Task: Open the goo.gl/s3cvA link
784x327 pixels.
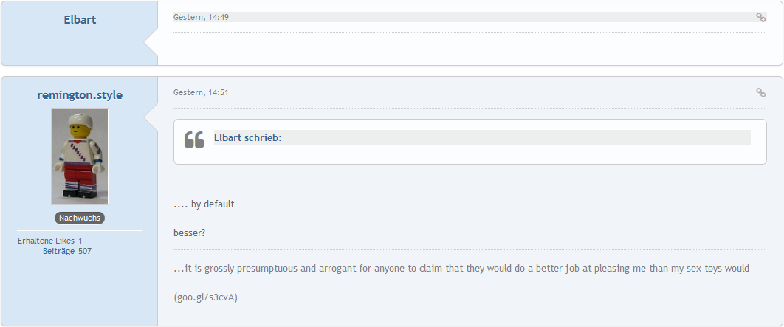Action: (206, 297)
